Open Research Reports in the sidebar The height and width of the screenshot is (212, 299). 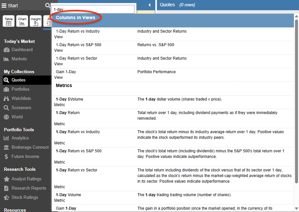pyautogui.click(x=29, y=188)
